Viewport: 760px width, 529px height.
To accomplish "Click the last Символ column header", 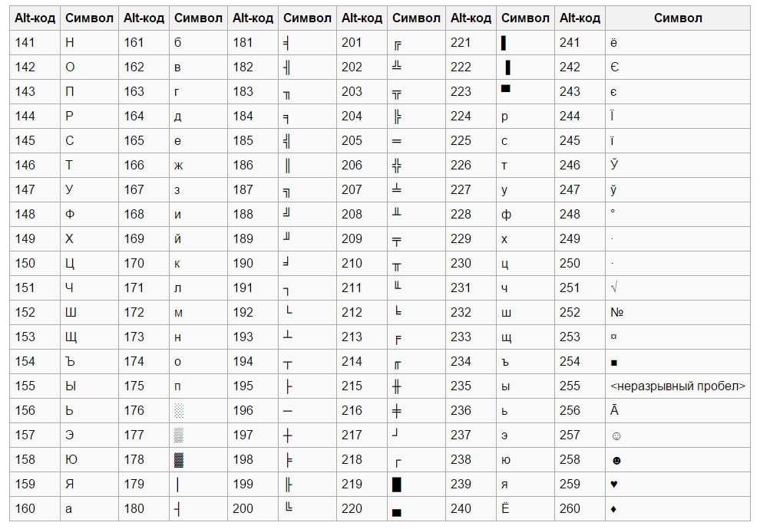I will pos(678,18).
